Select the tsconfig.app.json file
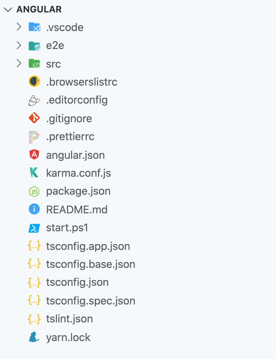The height and width of the screenshot is (359, 276). [88, 246]
